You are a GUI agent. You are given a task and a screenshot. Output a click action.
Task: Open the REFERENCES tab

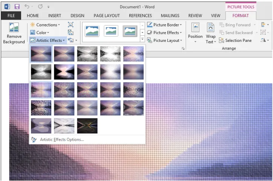coord(140,16)
